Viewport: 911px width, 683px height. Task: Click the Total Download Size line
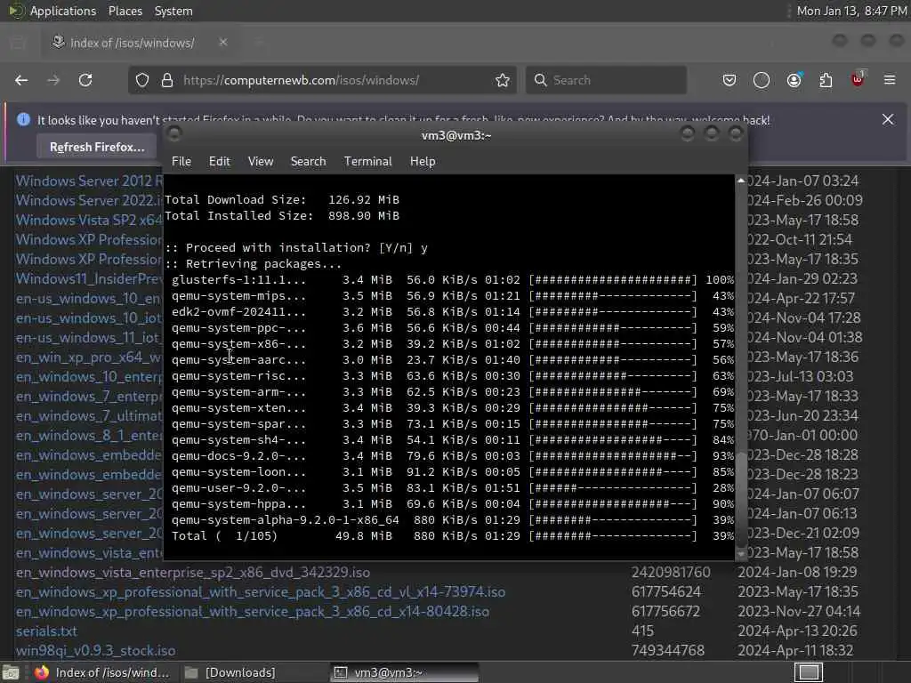tap(282, 200)
